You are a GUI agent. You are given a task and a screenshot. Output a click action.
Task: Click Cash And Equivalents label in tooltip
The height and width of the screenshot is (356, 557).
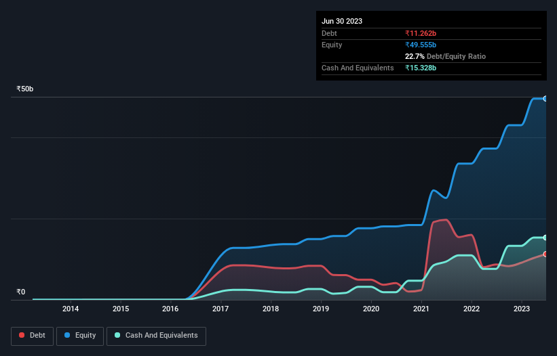[x=358, y=68]
